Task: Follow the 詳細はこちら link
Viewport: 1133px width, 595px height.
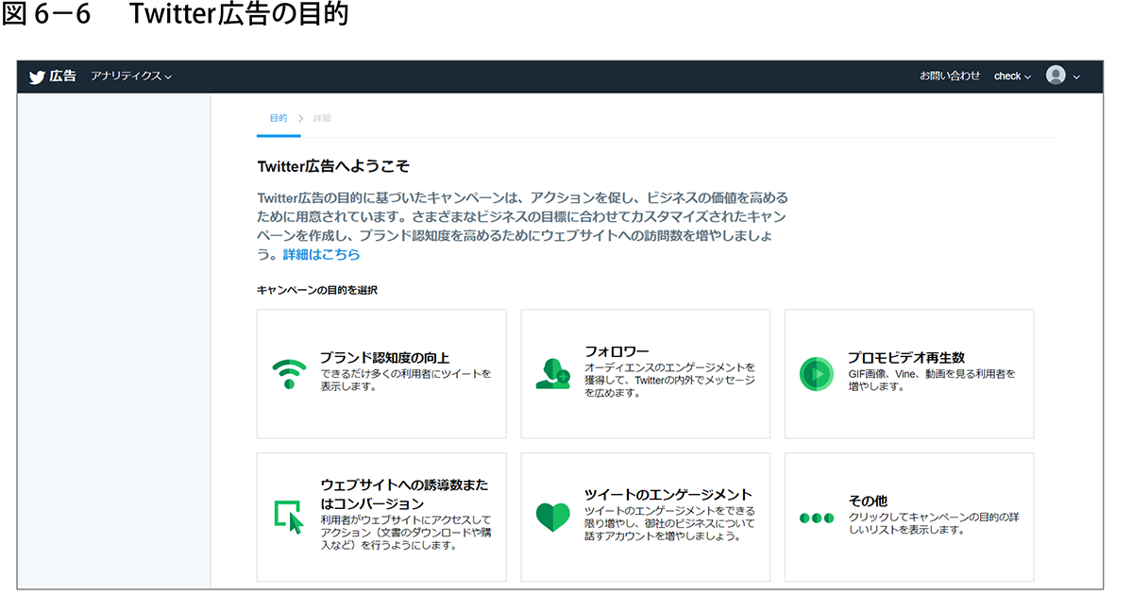Action: (x=321, y=254)
